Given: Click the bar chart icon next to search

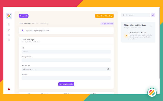Looking at the screenshot, I should (153, 15).
